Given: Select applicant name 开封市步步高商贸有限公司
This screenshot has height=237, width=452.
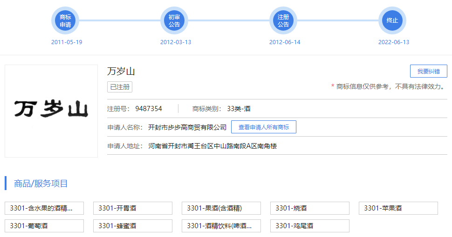Looking at the screenshot, I should 187,127.
